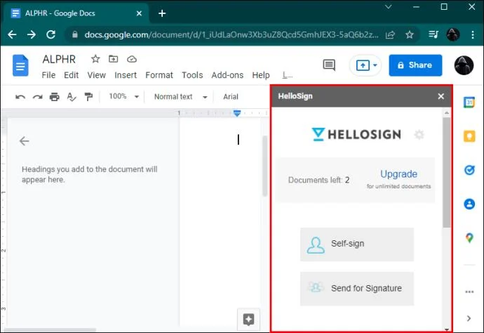Viewport: 484px width, 333px height.
Task: Go back in browser
Action: click(13, 34)
